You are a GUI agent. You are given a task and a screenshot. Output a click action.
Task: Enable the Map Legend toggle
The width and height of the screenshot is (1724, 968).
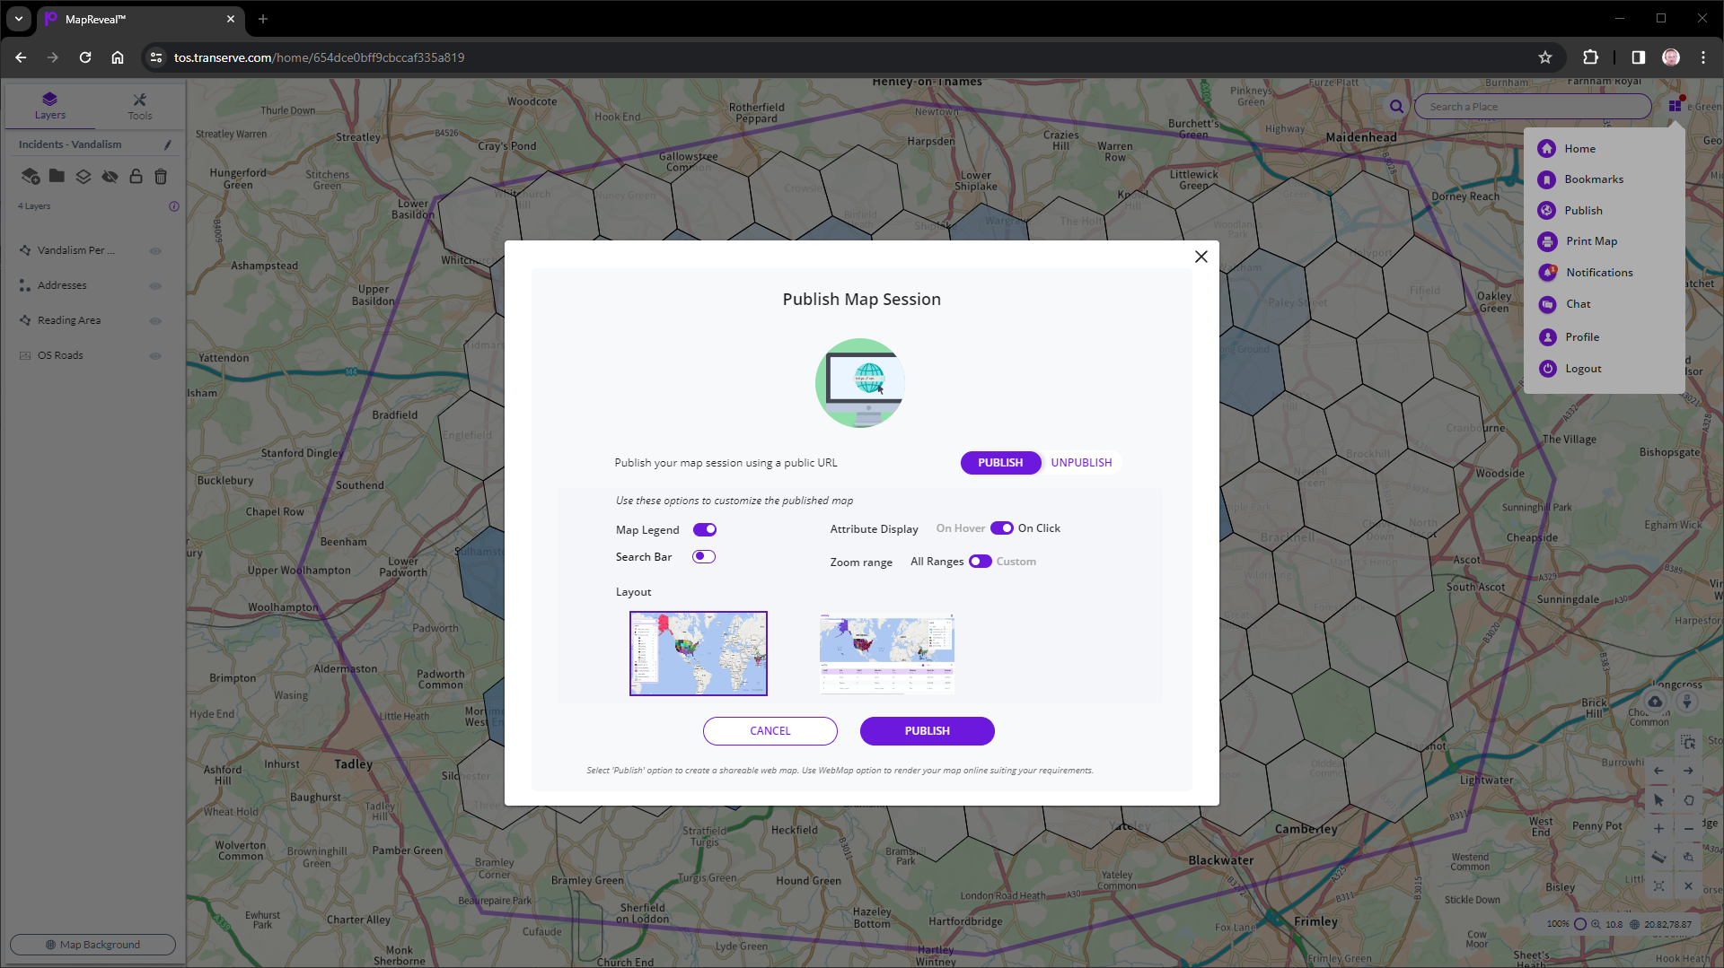point(704,529)
